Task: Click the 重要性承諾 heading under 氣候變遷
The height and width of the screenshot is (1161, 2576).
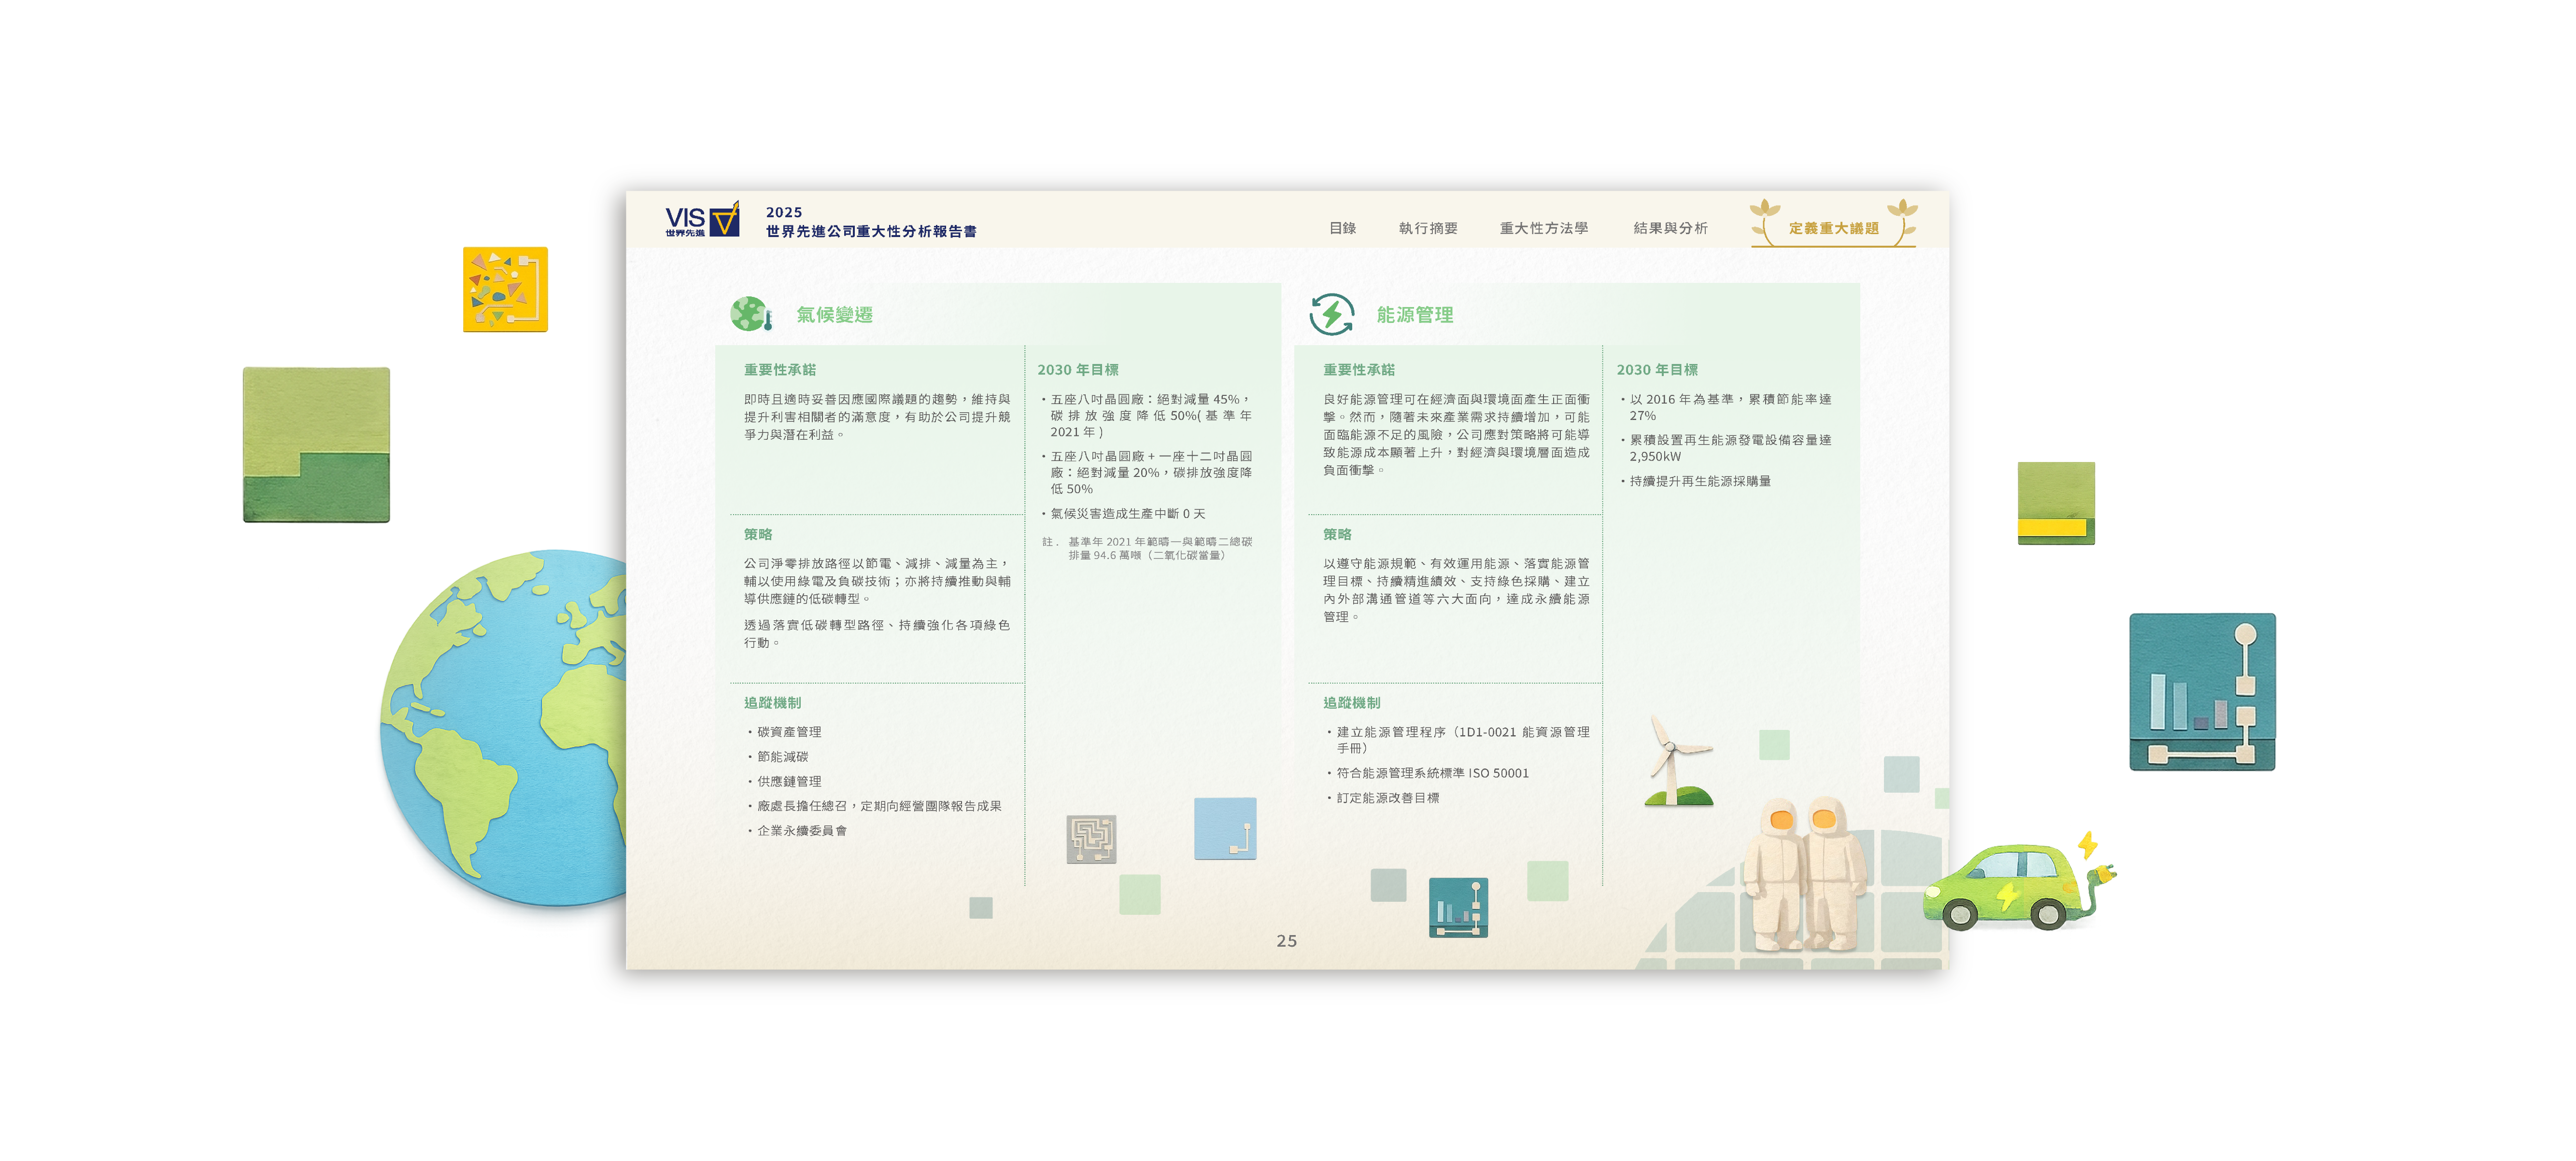Action: pyautogui.click(x=779, y=370)
